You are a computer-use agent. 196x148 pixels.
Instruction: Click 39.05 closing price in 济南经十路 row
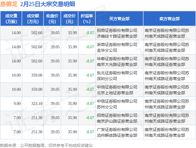point(55,33)
